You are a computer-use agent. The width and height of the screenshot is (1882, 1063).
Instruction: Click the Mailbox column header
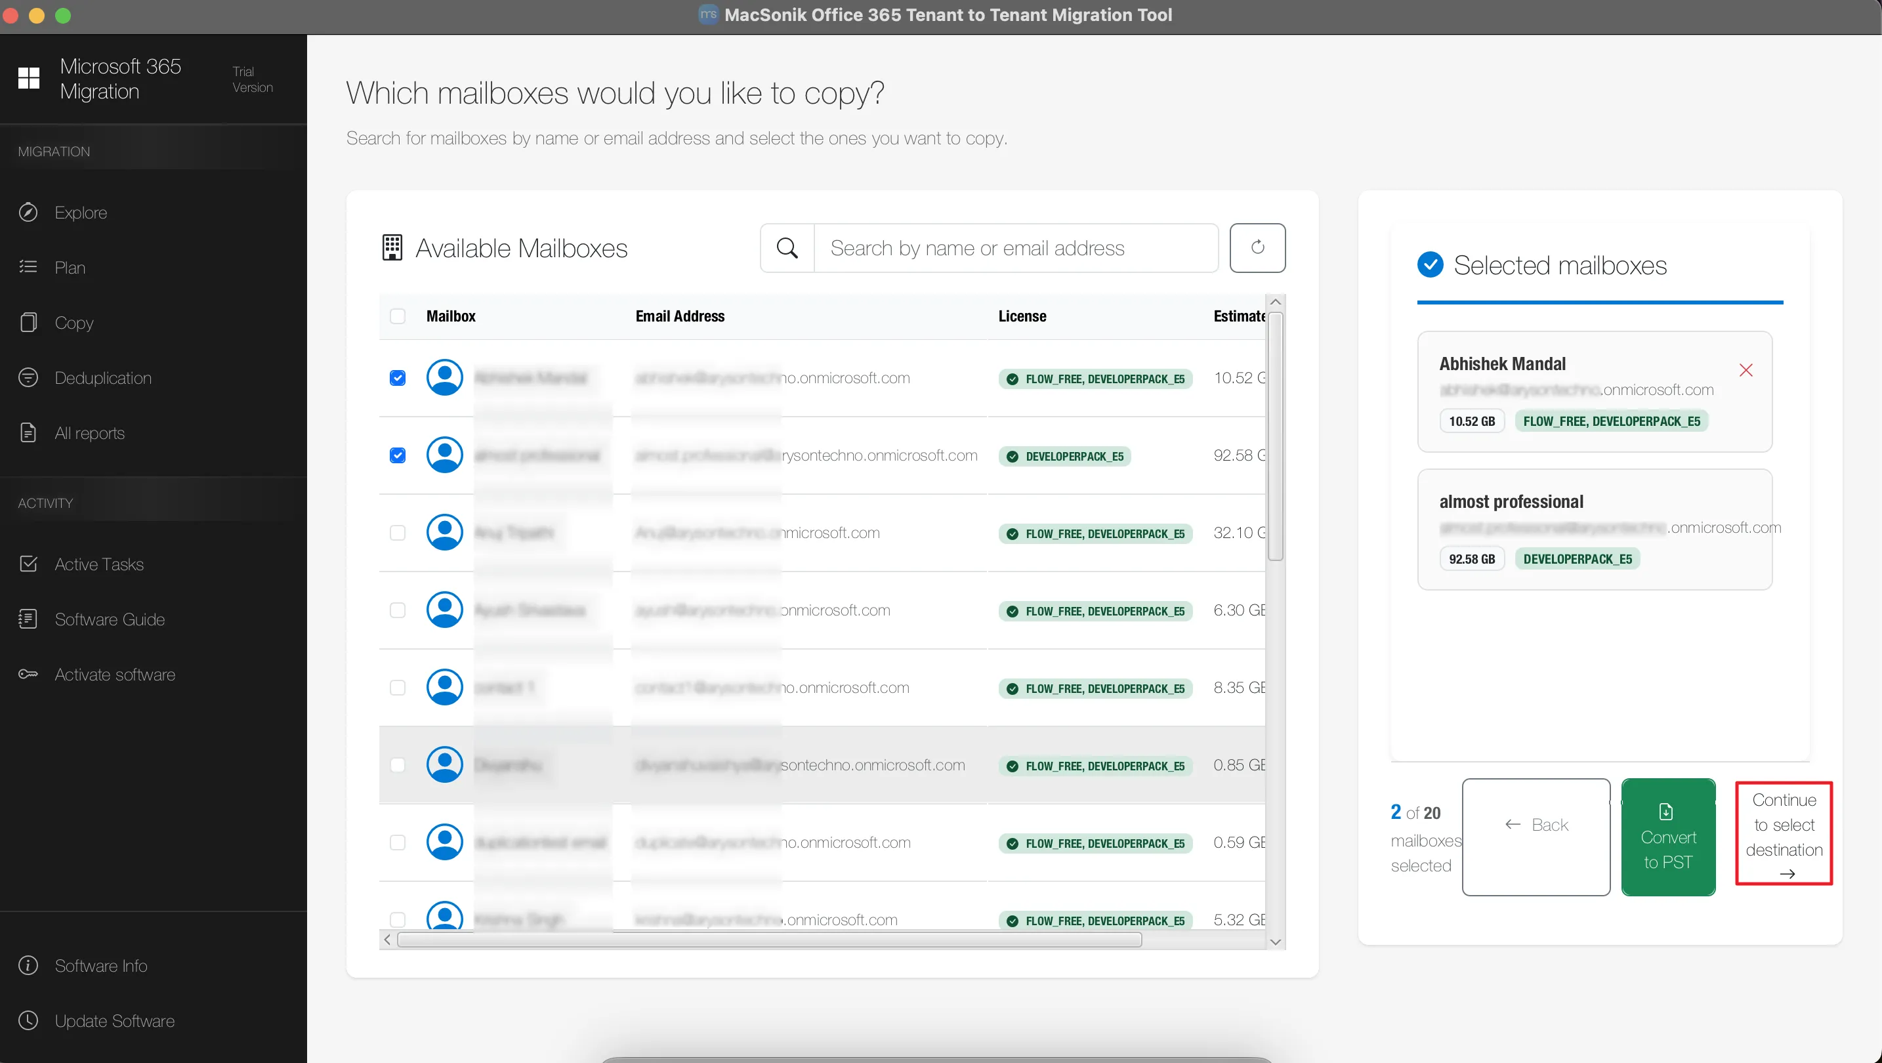pyautogui.click(x=451, y=316)
